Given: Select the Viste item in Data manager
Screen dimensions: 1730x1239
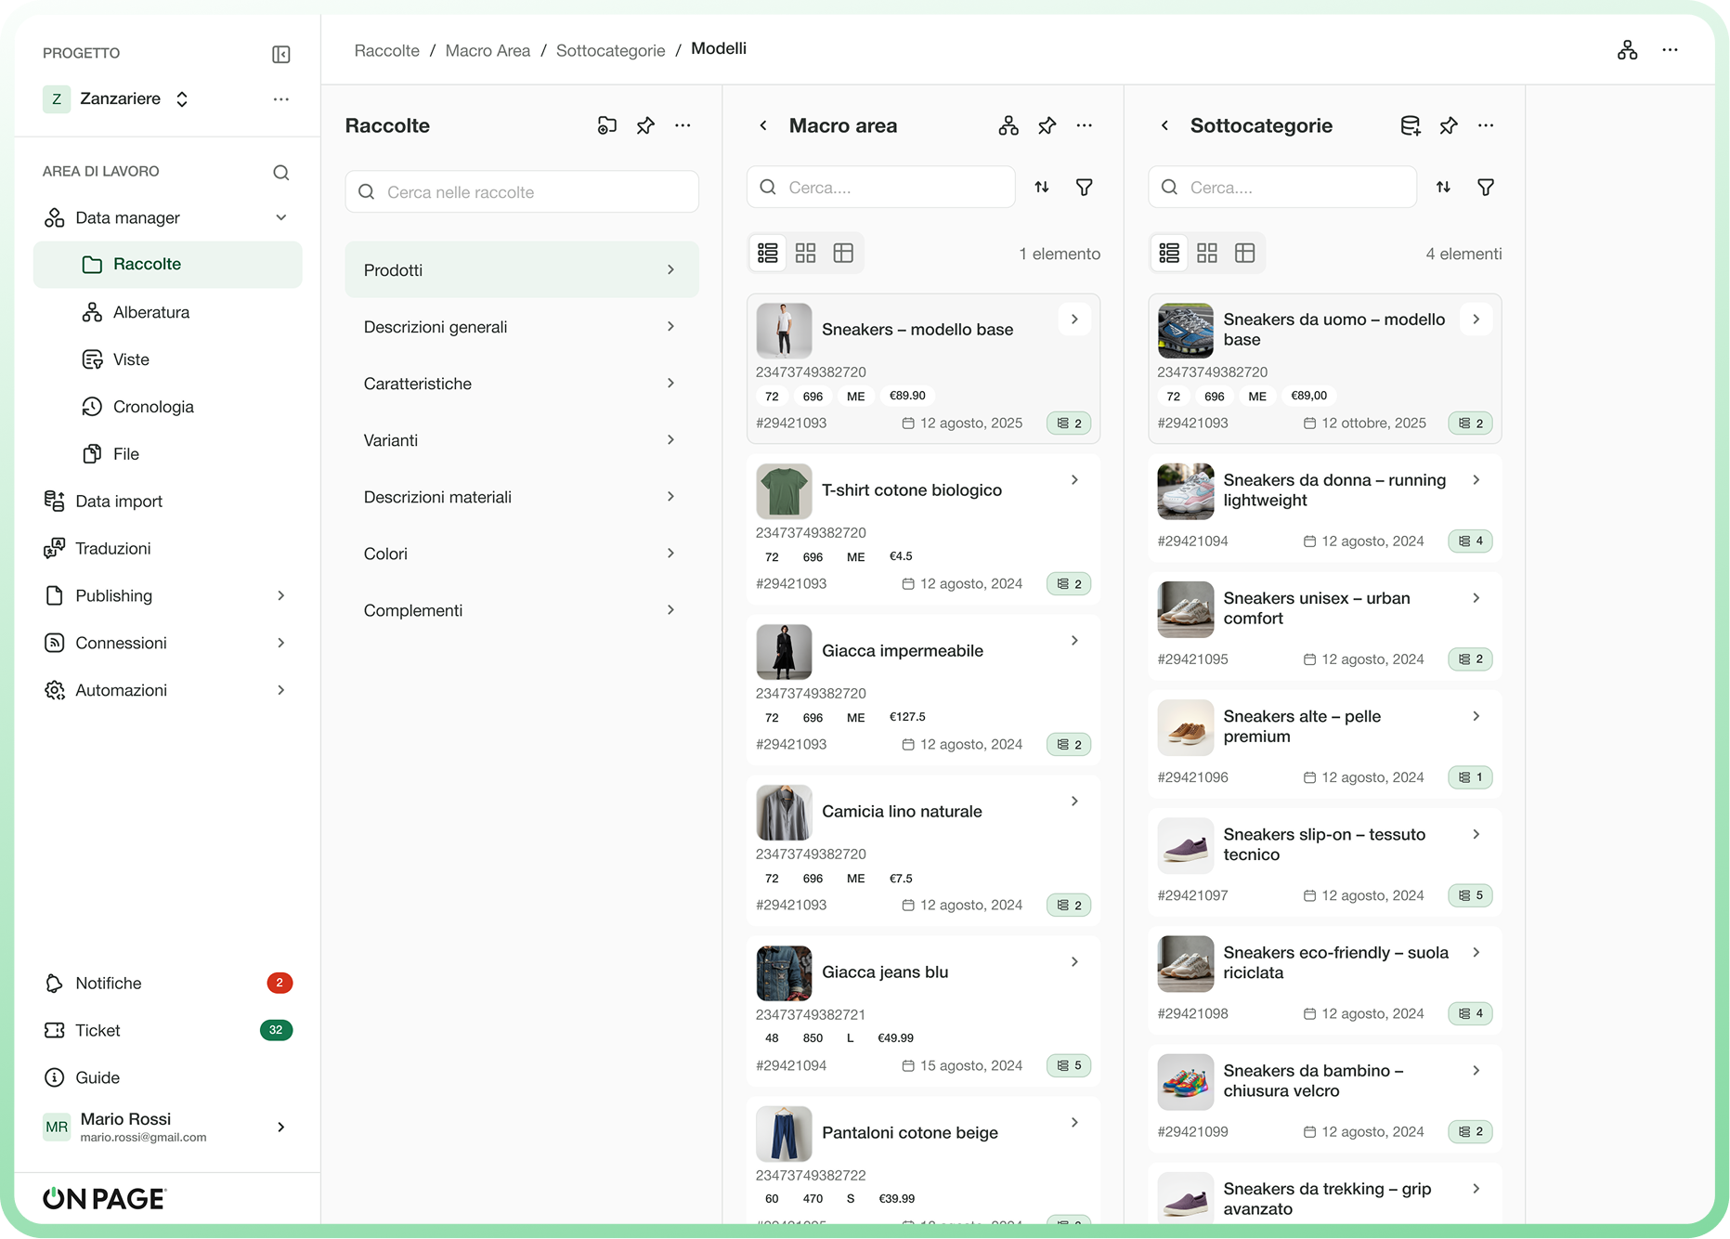Looking at the screenshot, I should [131, 359].
